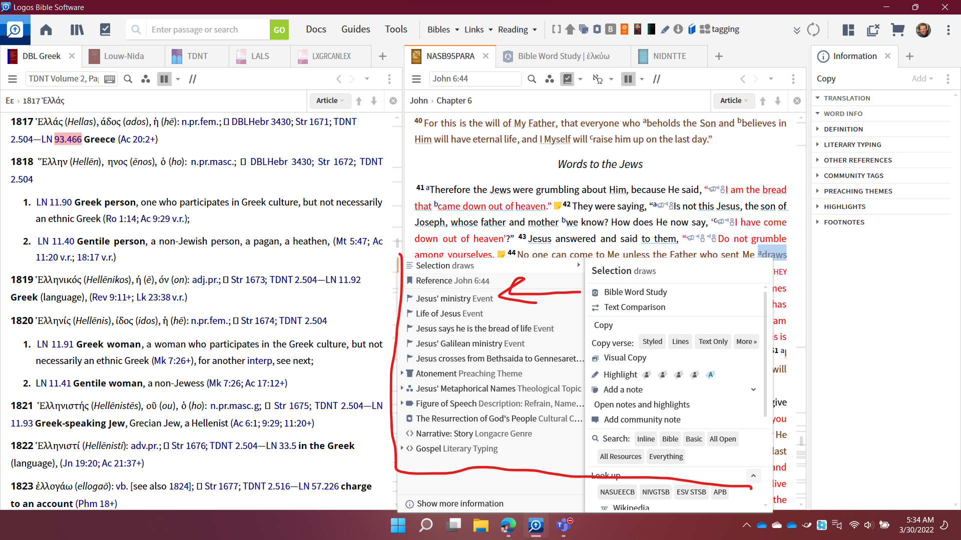Expand the FOOTNOTES section
This screenshot has width=961, height=540.
[817, 222]
